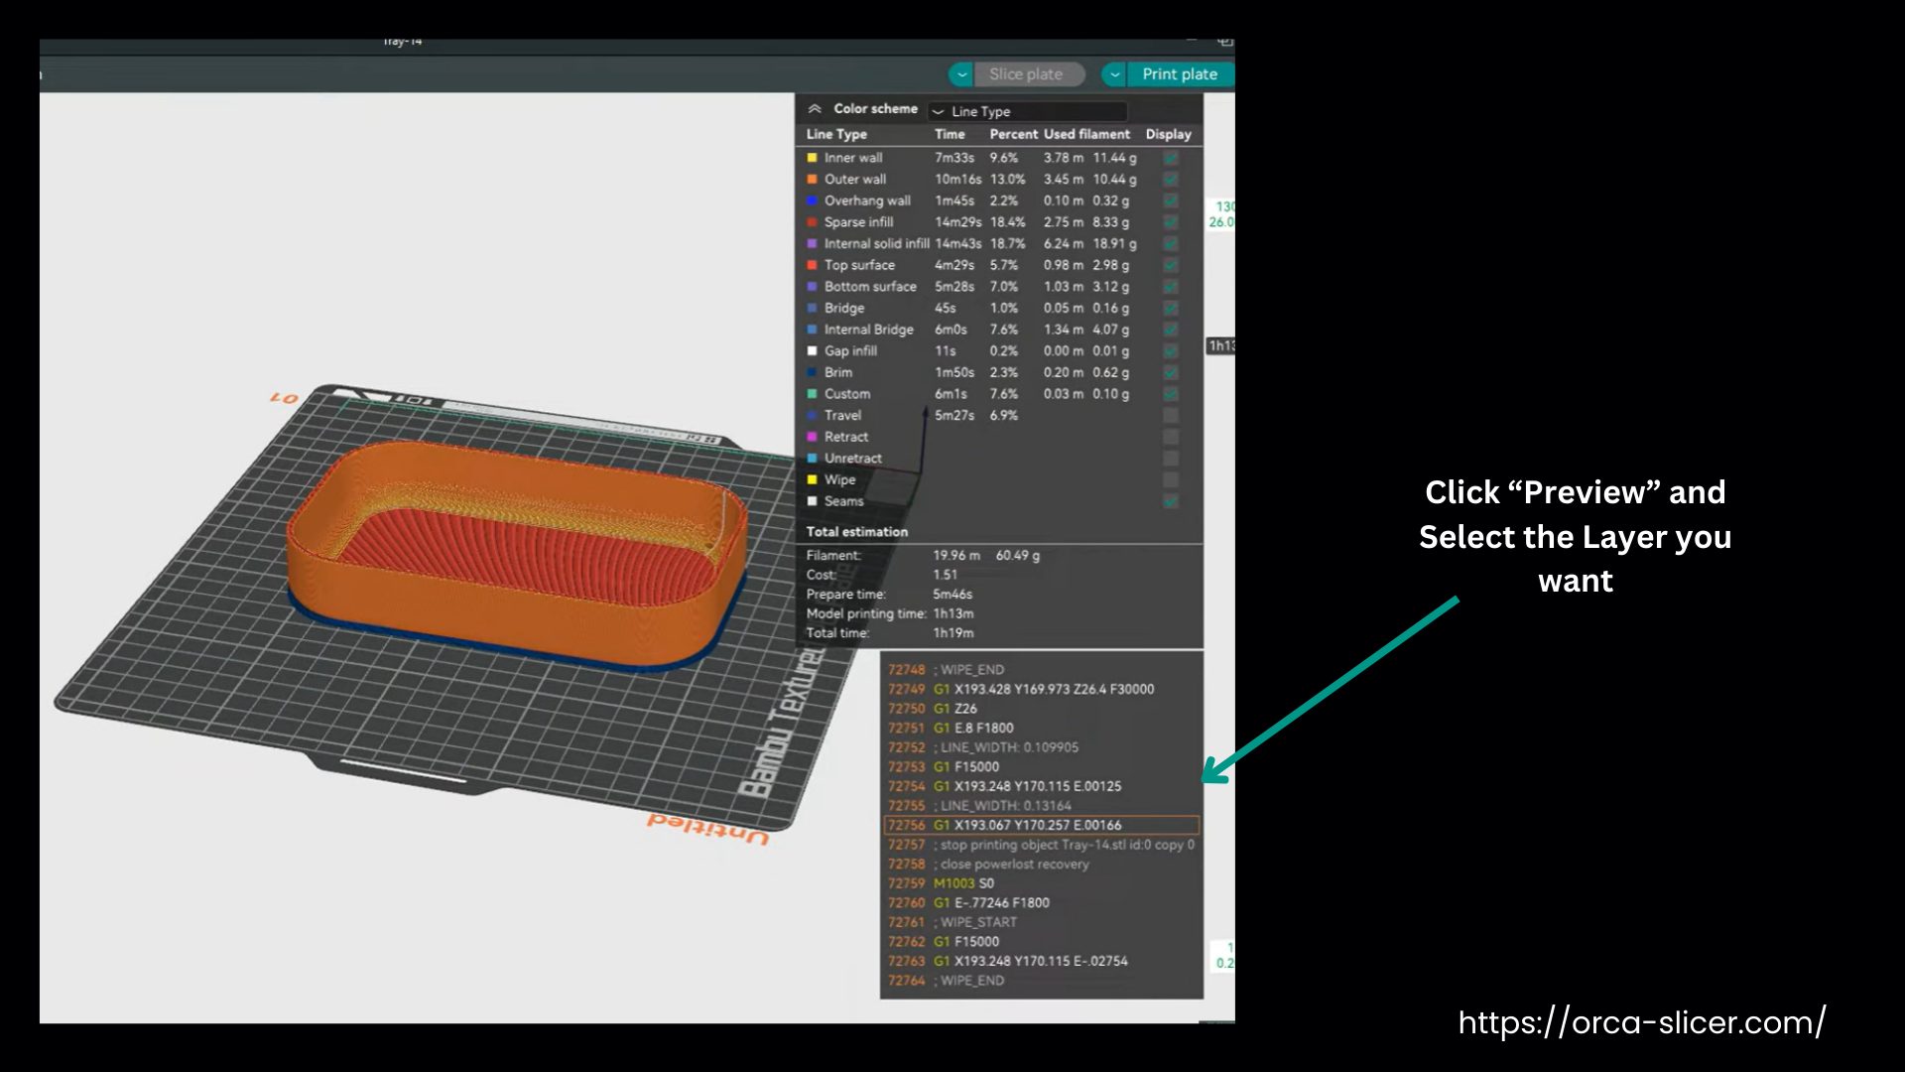Click the Used filament column header
Image resolution: width=1905 pixels, height=1072 pixels.
click(x=1086, y=134)
